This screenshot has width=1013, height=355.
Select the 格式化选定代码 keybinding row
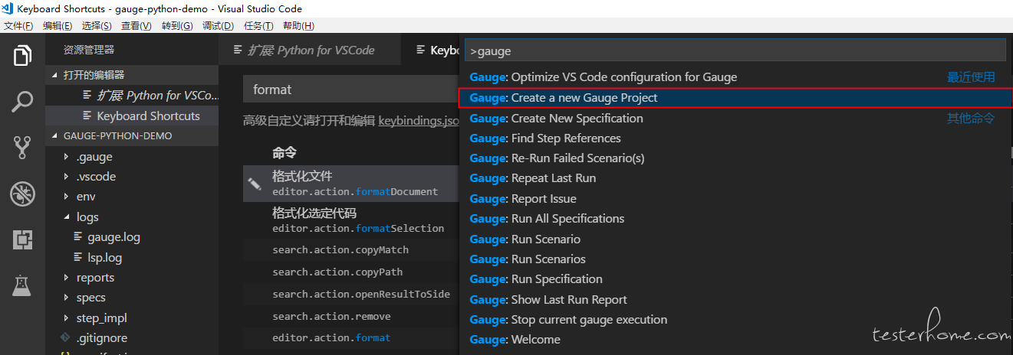coord(351,220)
